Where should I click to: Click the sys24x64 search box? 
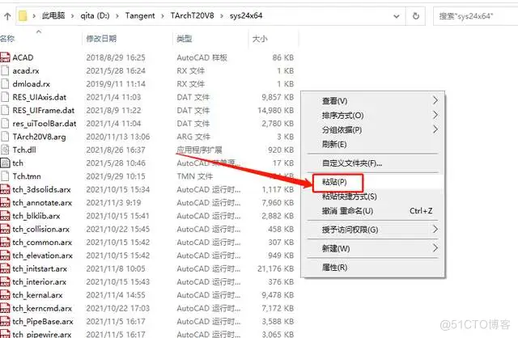coord(476,16)
